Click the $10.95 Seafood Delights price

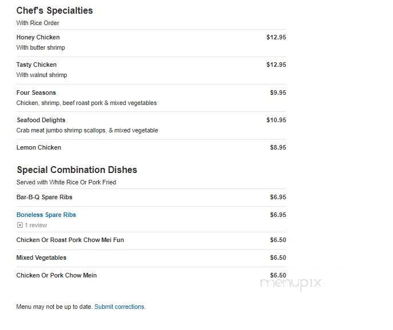[276, 120]
